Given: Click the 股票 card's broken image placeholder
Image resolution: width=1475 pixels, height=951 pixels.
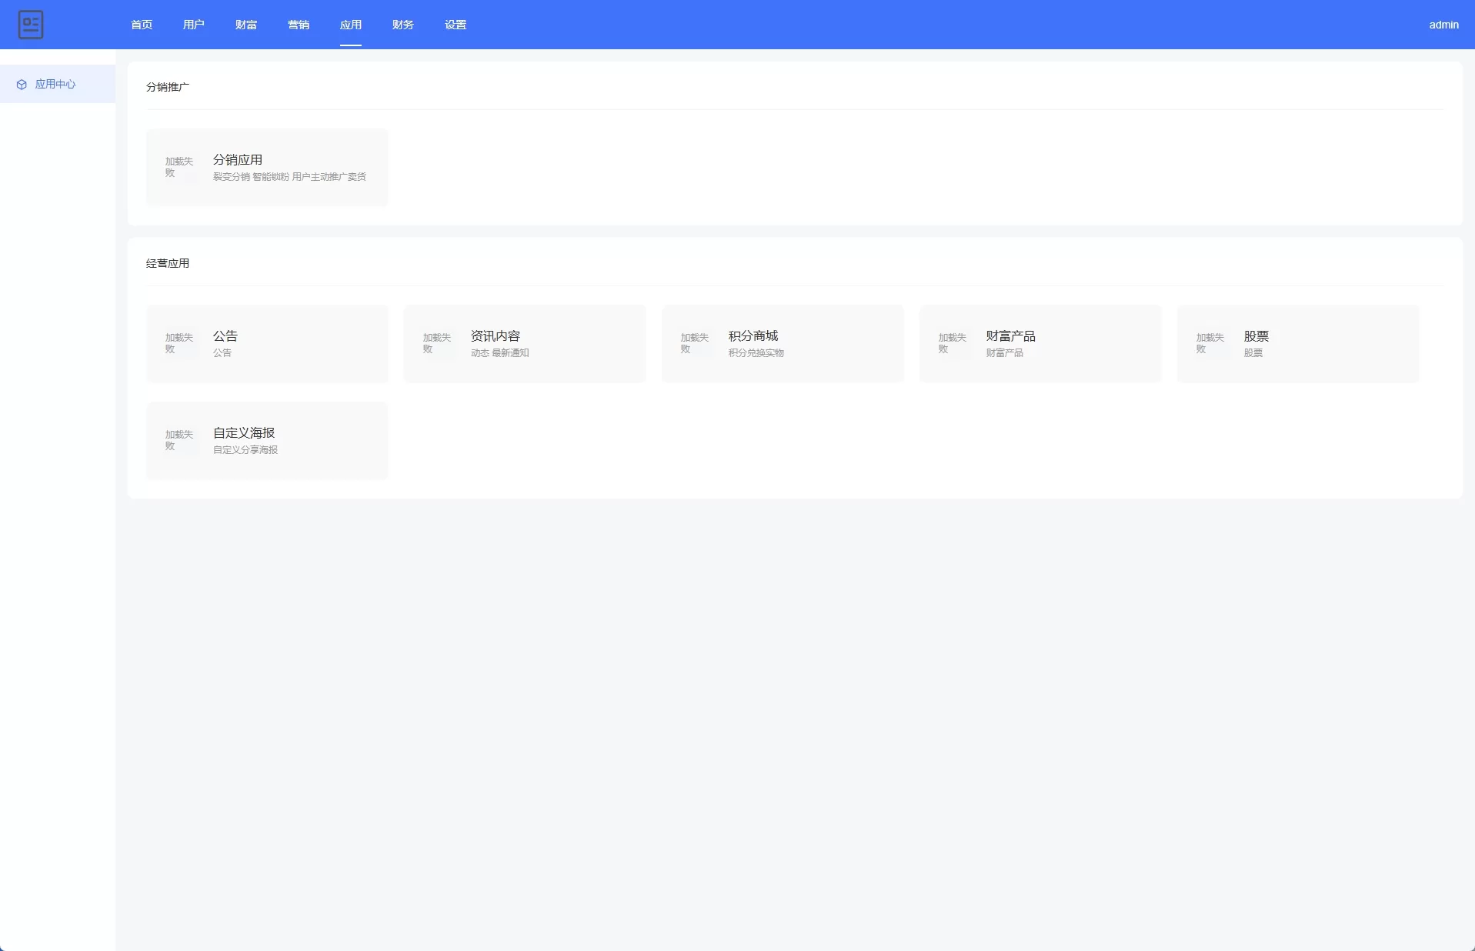Looking at the screenshot, I should 1213,343.
